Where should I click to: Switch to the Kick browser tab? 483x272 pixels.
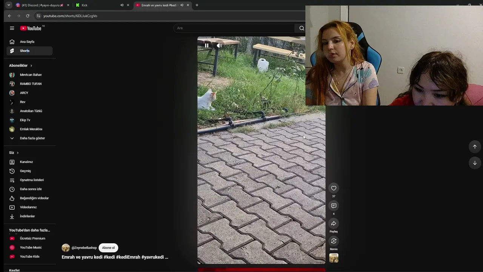(x=102, y=5)
